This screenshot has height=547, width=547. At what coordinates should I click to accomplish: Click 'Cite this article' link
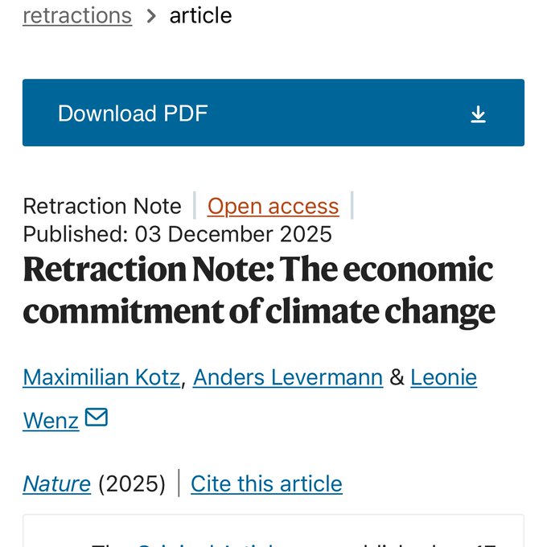266,483
